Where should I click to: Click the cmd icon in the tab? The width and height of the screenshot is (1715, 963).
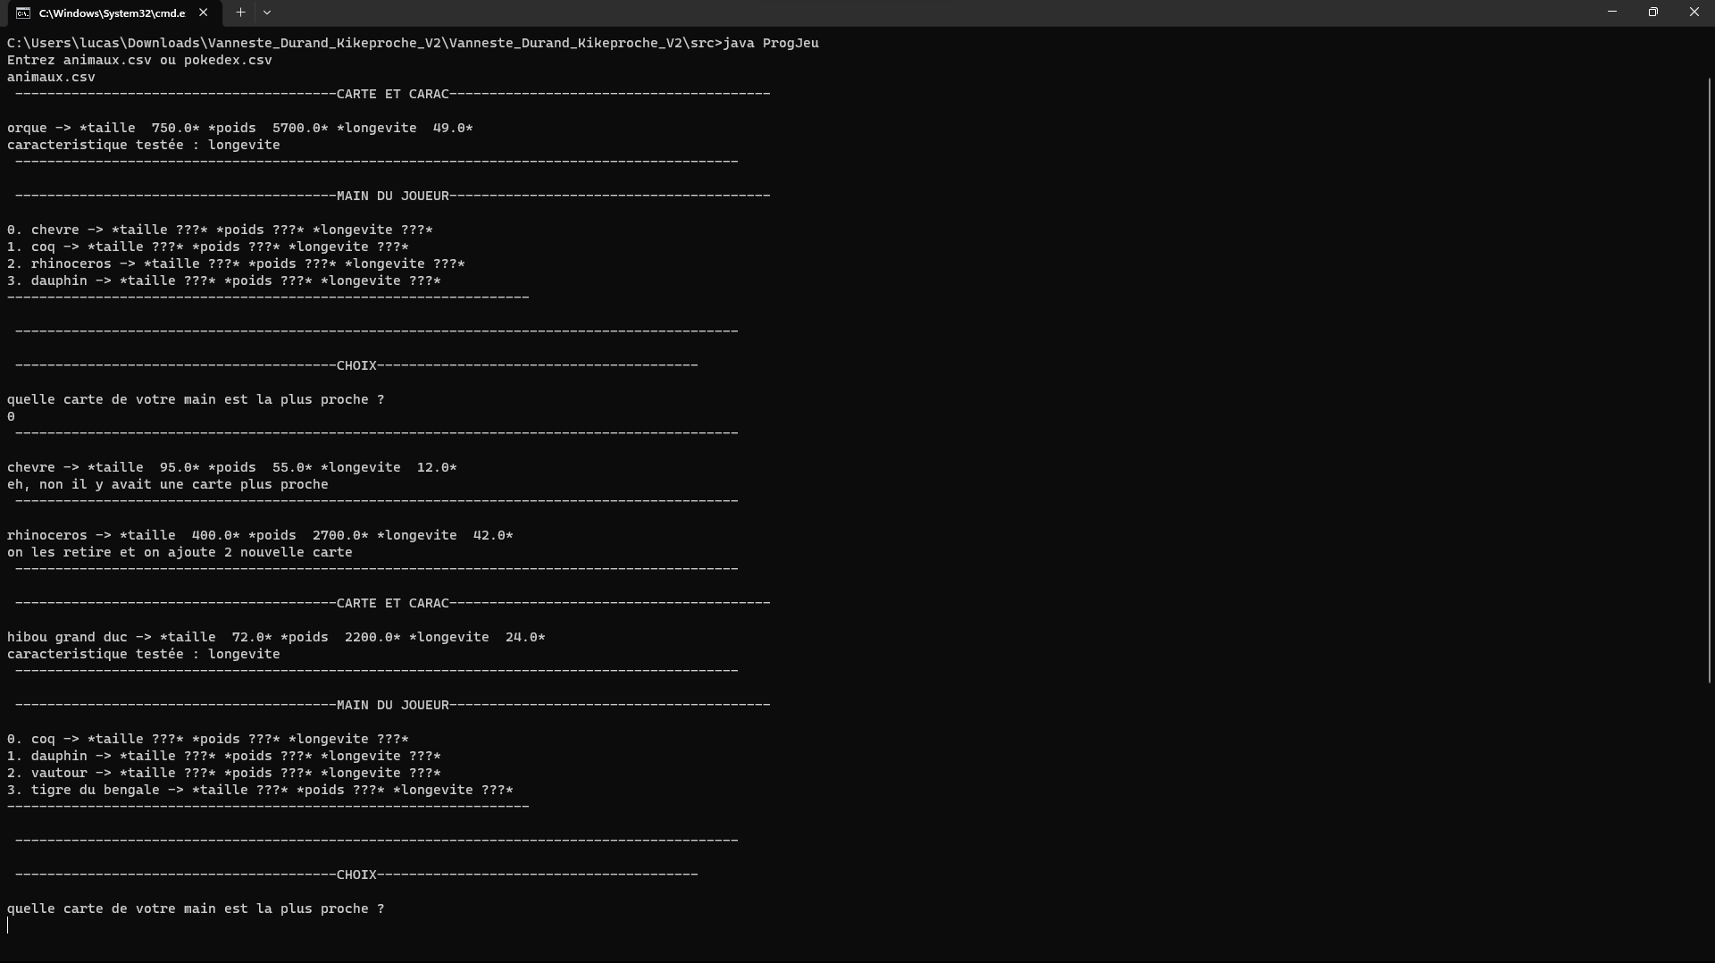pos(23,13)
